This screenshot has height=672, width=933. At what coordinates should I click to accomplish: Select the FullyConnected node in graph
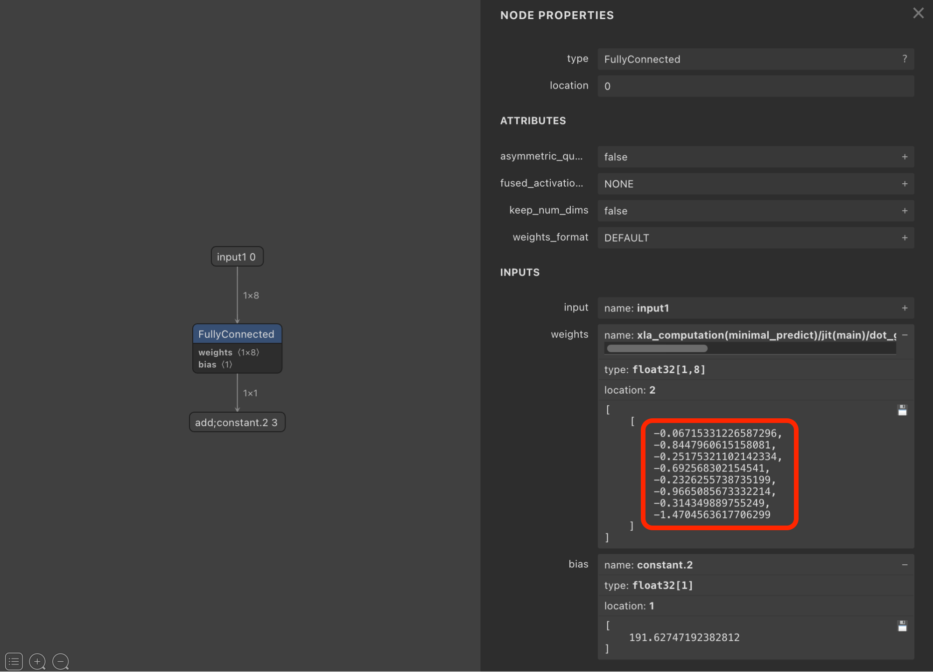[x=237, y=334]
